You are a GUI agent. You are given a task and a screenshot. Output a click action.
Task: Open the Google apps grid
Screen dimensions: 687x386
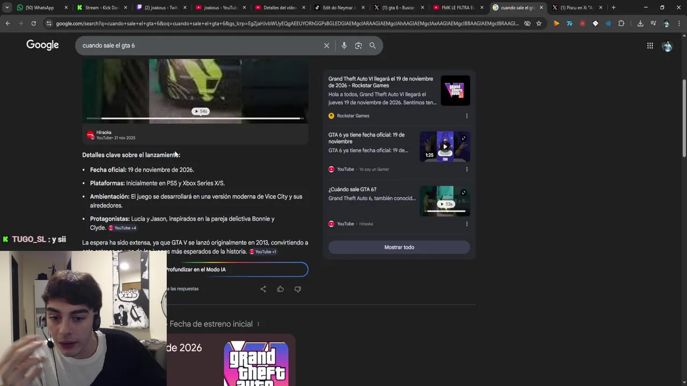650,46
